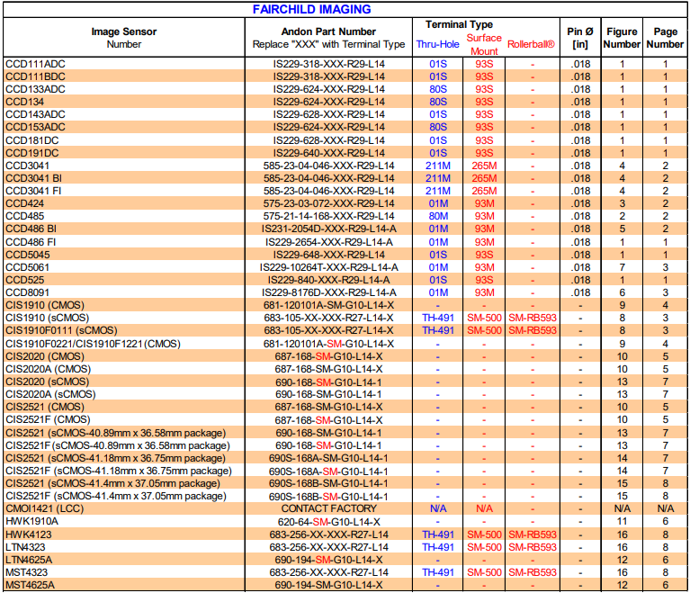This screenshot has width=690, height=593.
Task: Click part number IS229-10264T-XXX-R29-L14-A
Action: point(328,267)
